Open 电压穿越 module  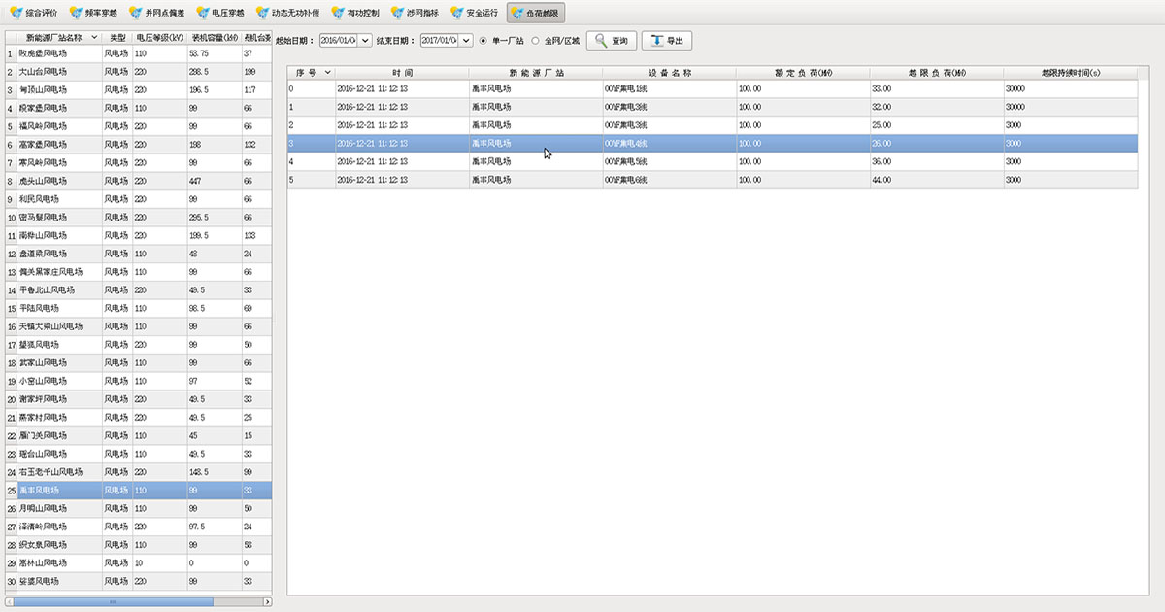[x=220, y=14]
